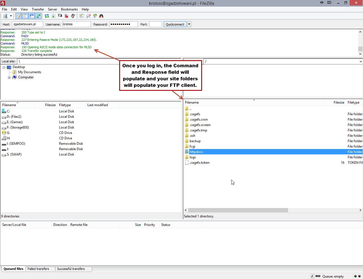Focus the Username field
363x279 pixels.
click(x=76, y=24)
